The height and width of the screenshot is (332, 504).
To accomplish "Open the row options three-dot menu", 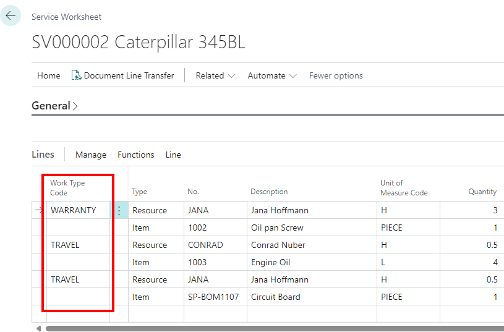I will pos(119,210).
